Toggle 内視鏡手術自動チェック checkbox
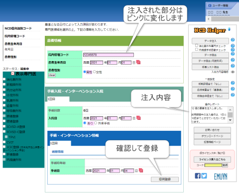The width and height of the screenshot is (239, 194). click(x=197, y=49)
